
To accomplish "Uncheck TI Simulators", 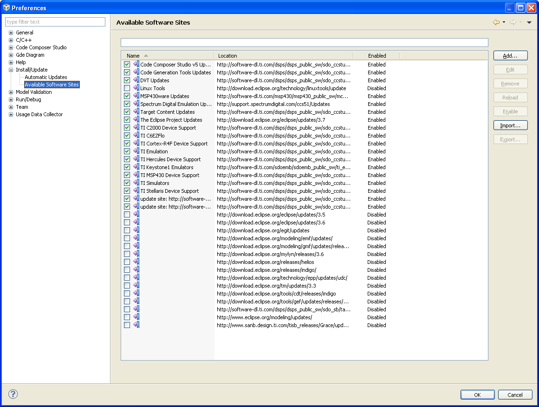I will pos(127,183).
